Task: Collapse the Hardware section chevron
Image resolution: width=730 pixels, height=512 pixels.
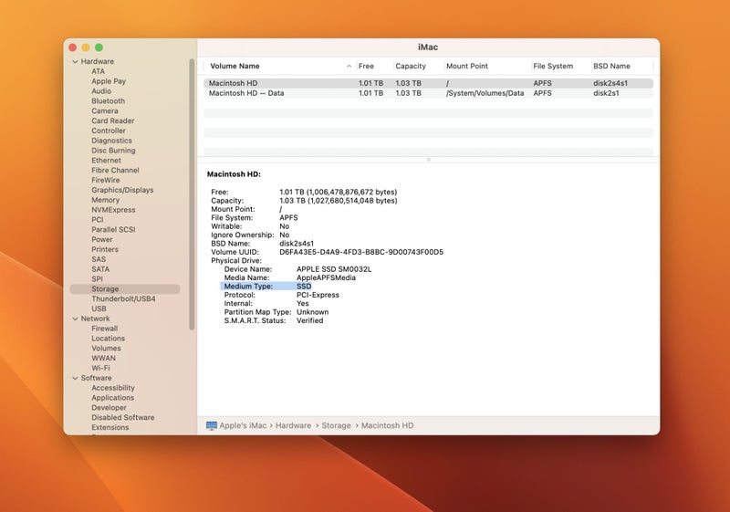Action: (x=75, y=61)
